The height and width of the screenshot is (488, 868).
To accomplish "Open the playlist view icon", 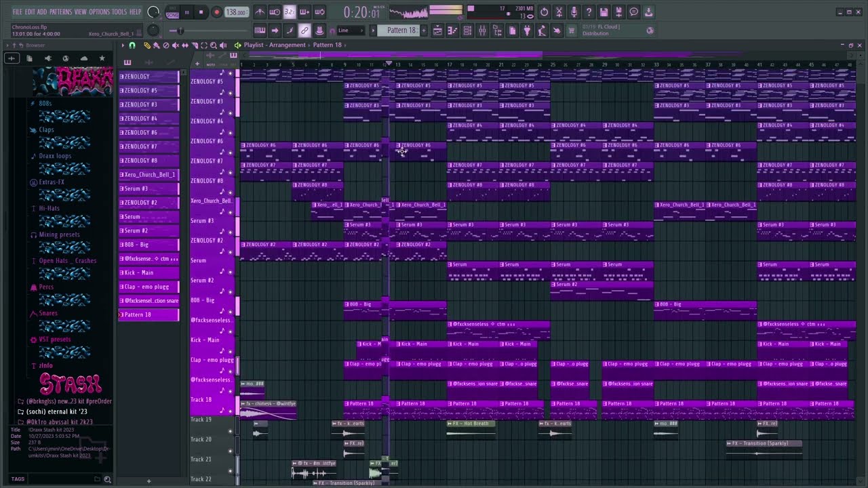I will point(437,30).
